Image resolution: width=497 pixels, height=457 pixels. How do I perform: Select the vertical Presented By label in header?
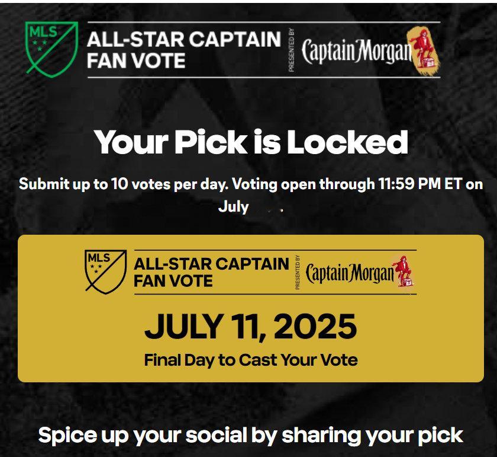(292, 50)
